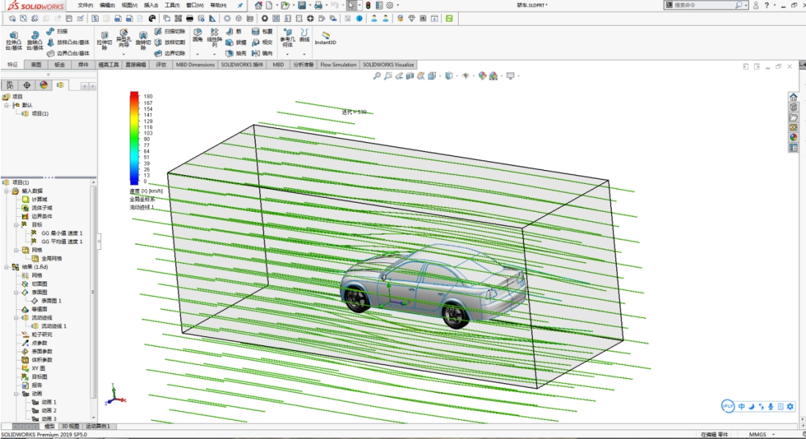Open the 编辑 (Edit) menu
This screenshot has height=439, width=806.
point(107,5)
